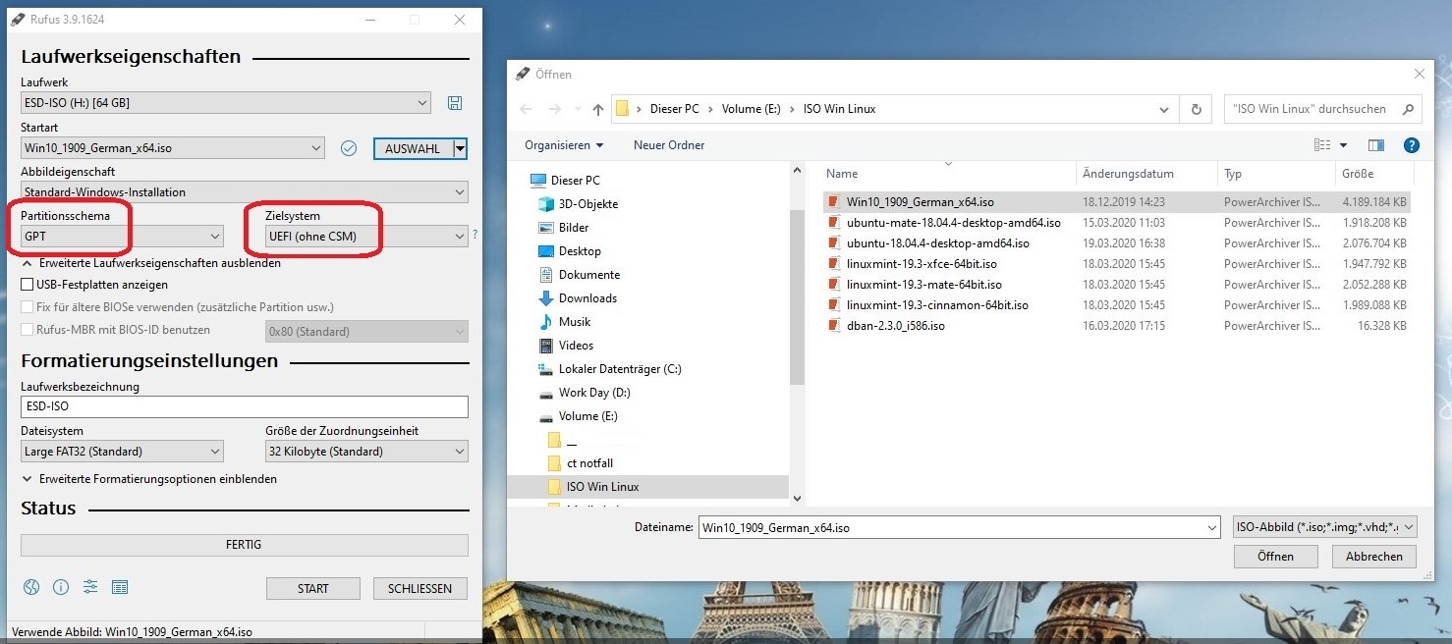
Task: Select file dban-2.3.0_i586.iso
Action: coord(895,326)
